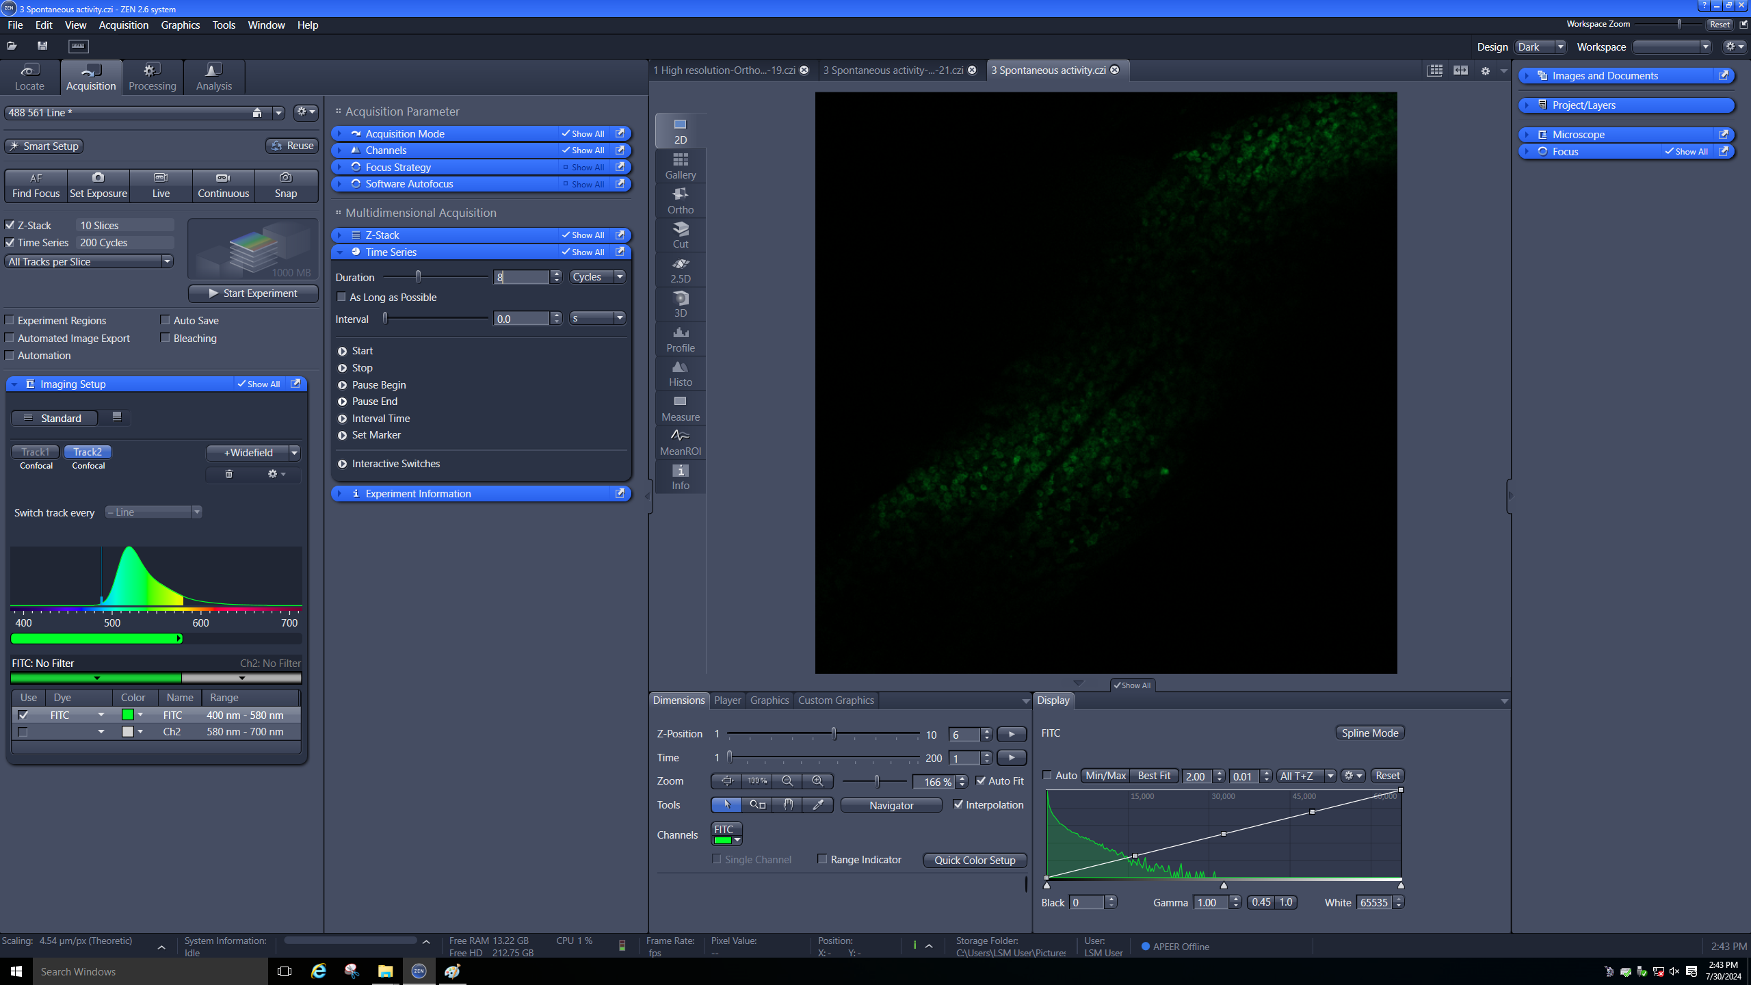Screen dimensions: 1751x985
Task: Click the Start Experiment button
Action: [253, 293]
